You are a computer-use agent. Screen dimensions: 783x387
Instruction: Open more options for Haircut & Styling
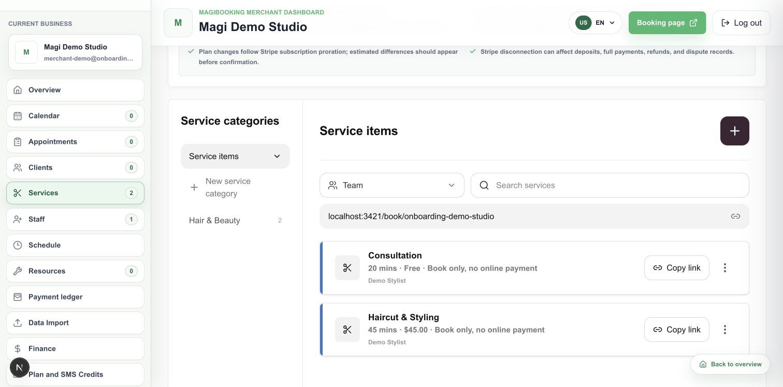click(x=725, y=330)
